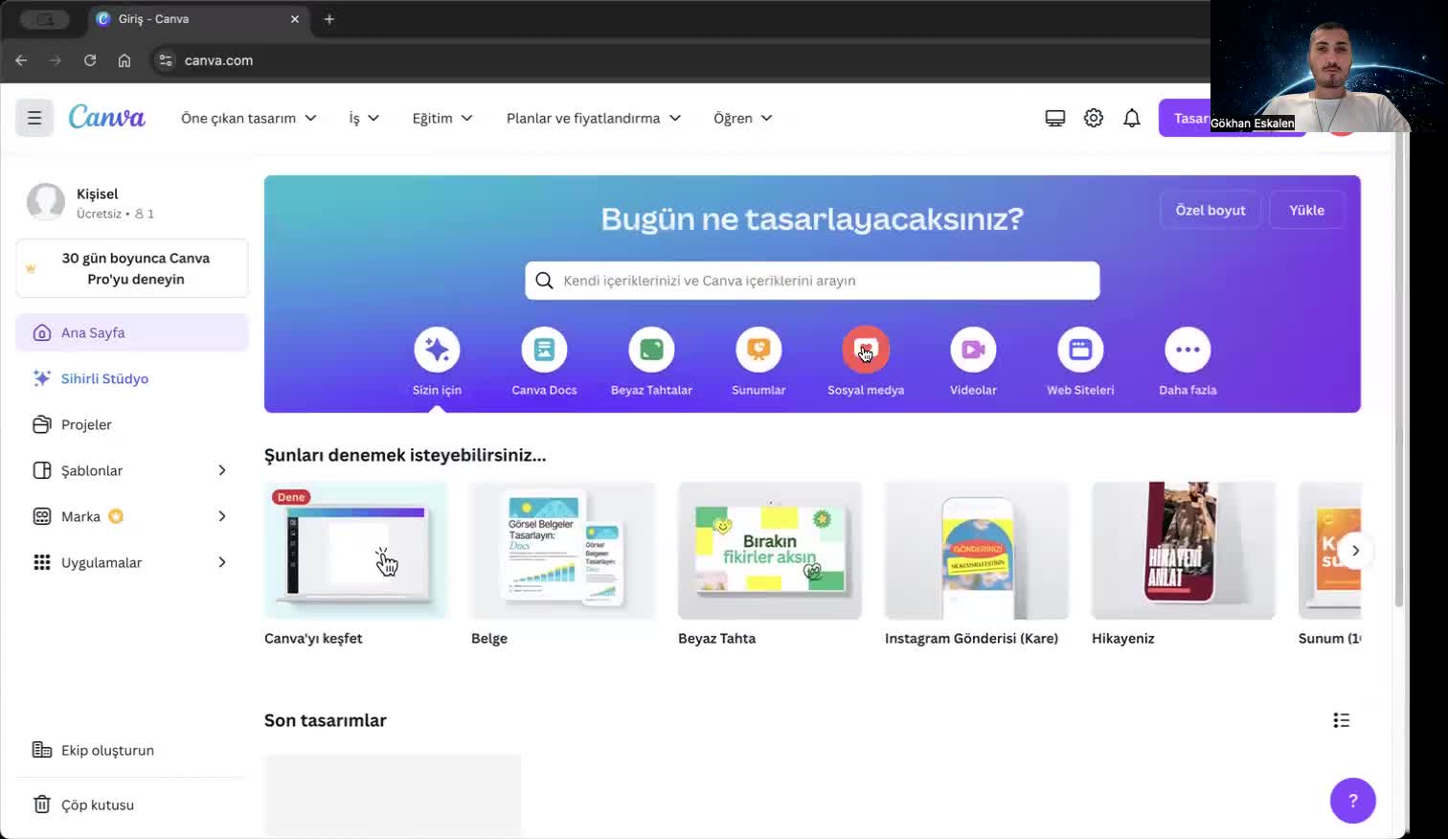Open the settings gear icon
Screen dimensions: 1448x839
(x=1093, y=118)
